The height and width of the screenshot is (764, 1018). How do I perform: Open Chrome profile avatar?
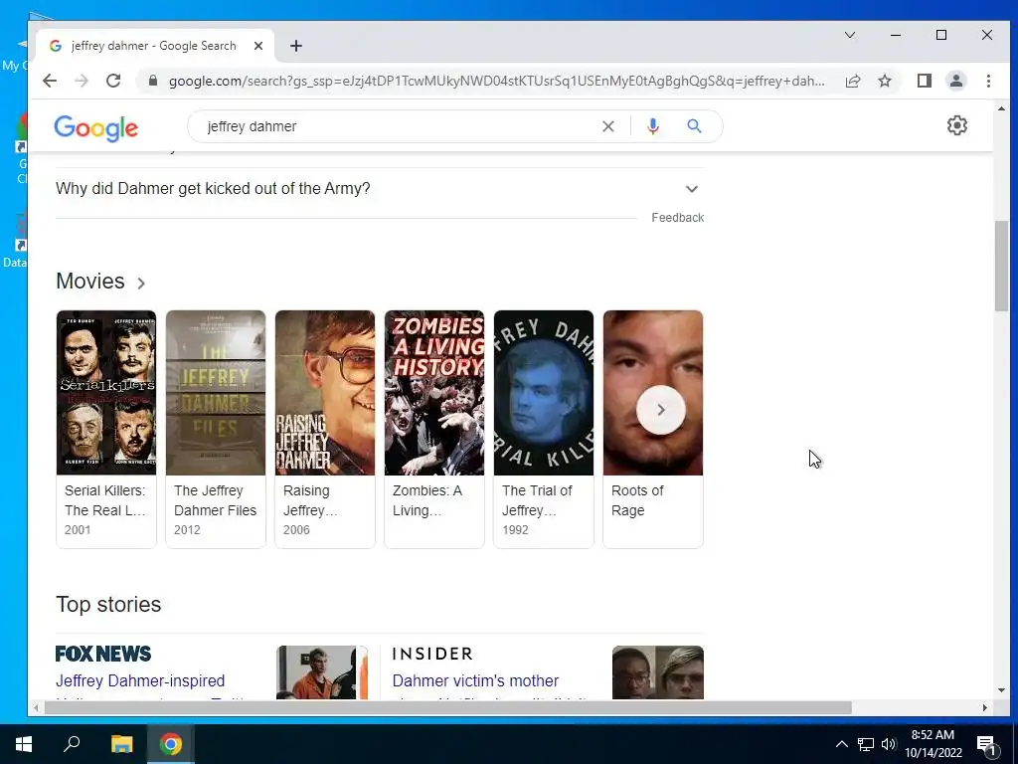coord(956,81)
